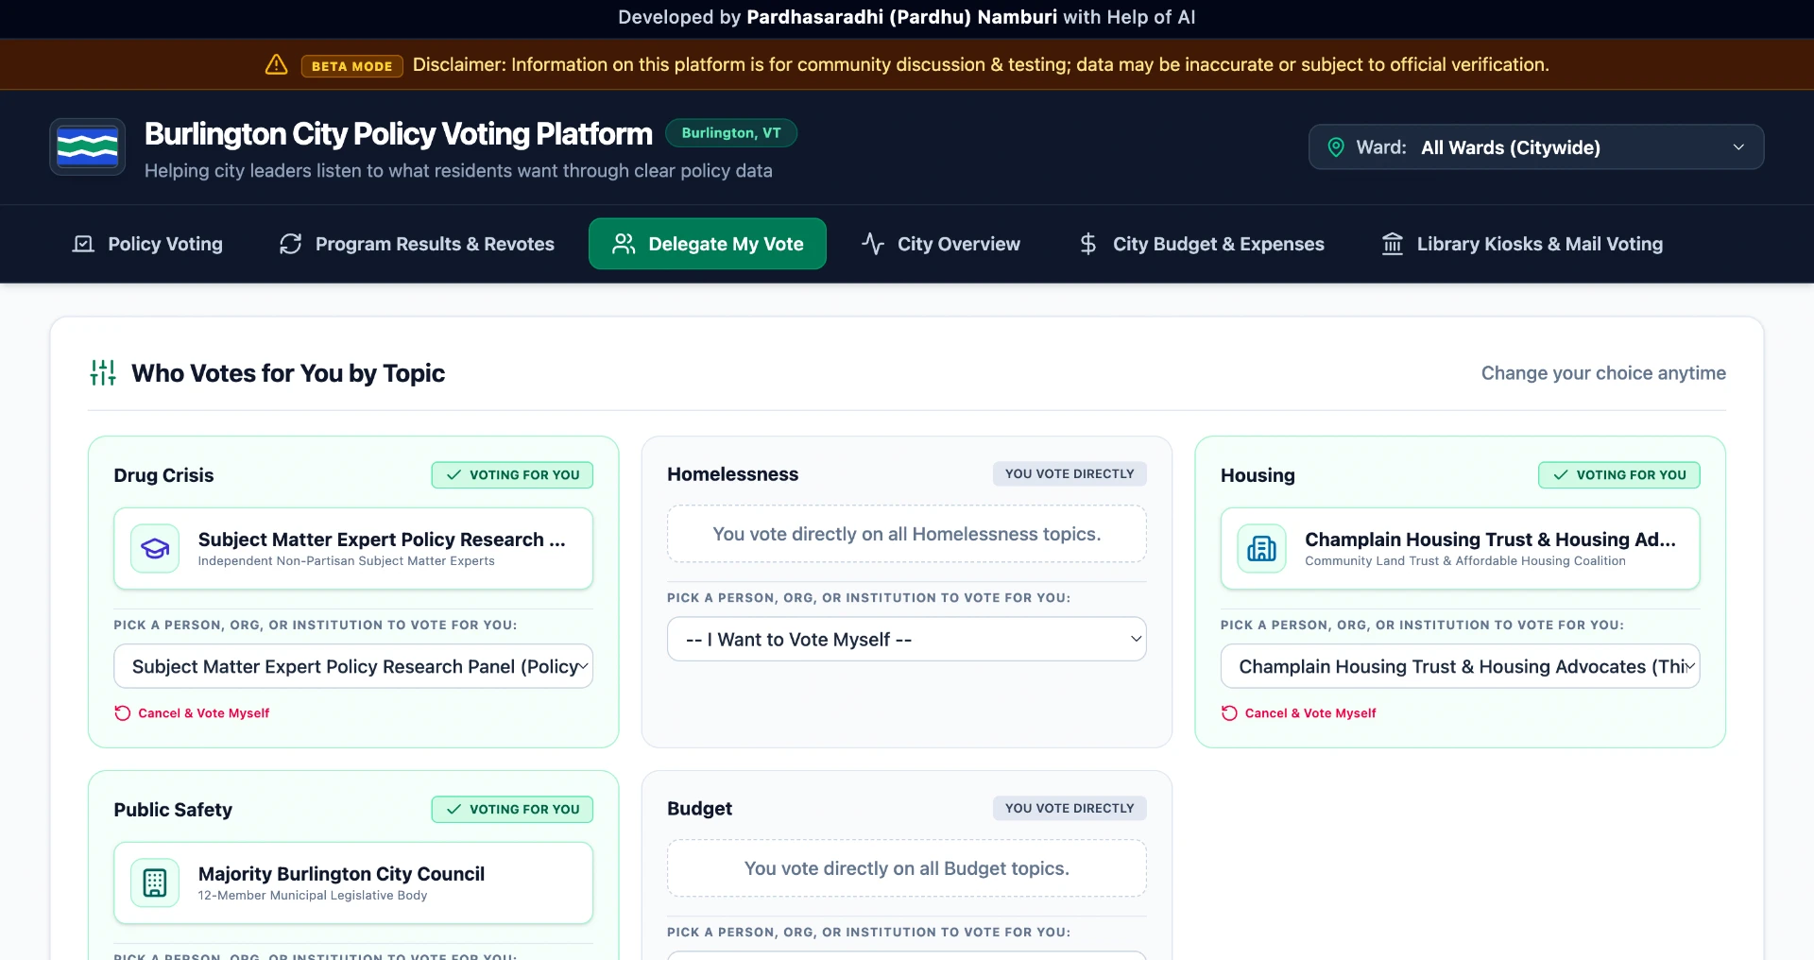This screenshot has height=960, width=1814.
Task: Click the sliders icon beside Who Votes for You
Action: pos(103,373)
